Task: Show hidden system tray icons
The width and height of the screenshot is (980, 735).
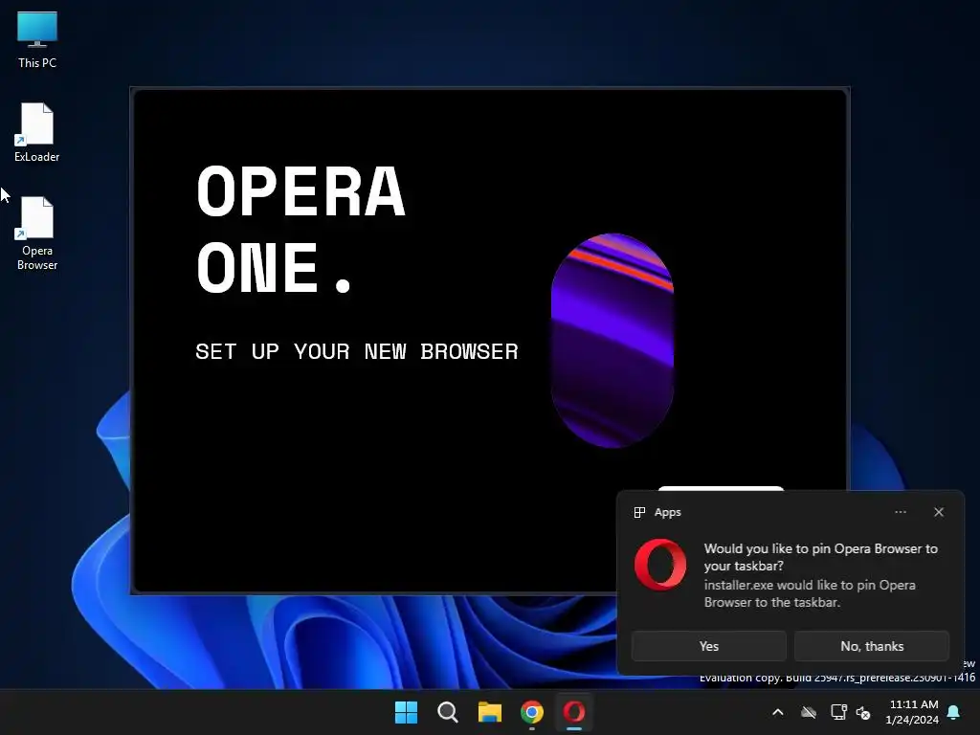Action: coord(777,712)
